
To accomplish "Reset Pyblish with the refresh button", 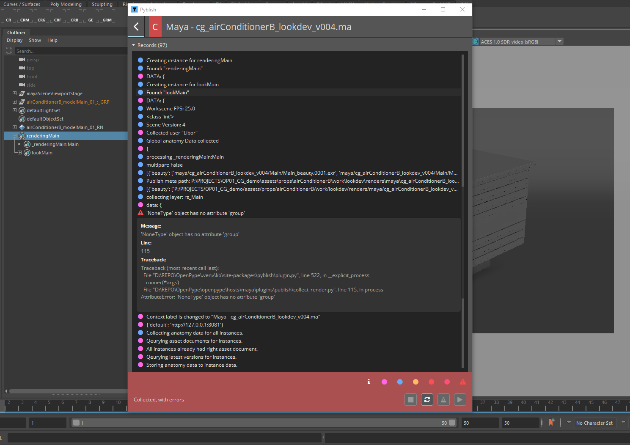I will [x=427, y=399].
